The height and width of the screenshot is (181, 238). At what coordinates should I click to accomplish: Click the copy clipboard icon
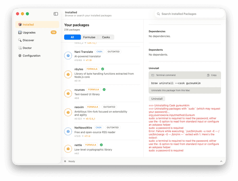click(x=208, y=75)
